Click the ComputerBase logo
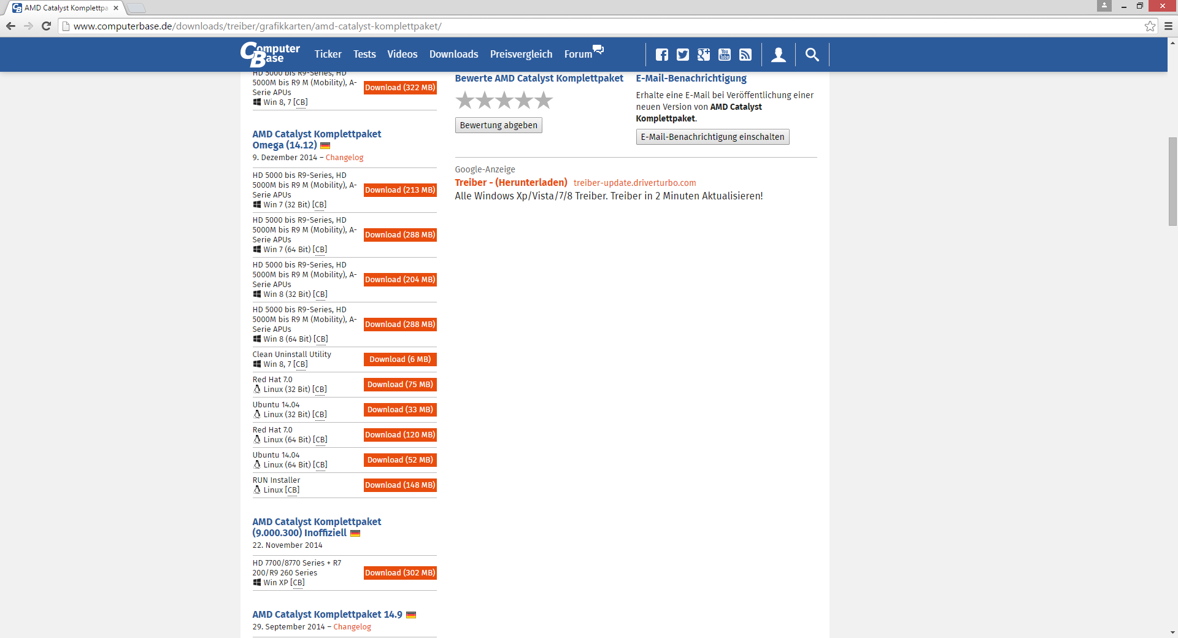This screenshot has height=638, width=1178. 270,54
